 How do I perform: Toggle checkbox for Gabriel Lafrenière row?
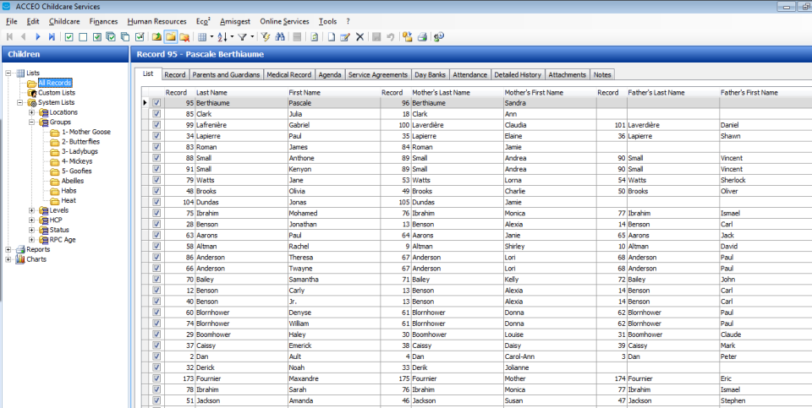click(x=156, y=125)
